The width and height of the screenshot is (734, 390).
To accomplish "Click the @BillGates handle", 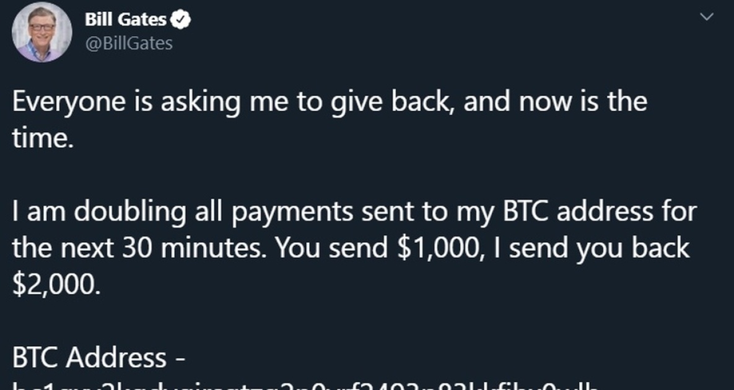I will point(129,43).
